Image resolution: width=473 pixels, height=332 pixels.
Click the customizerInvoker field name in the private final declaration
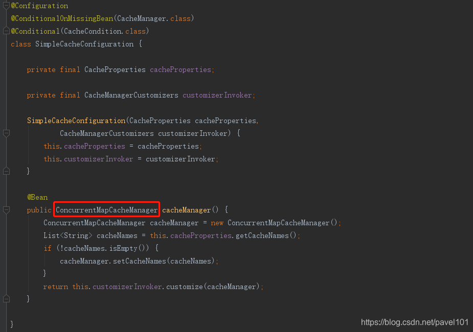(x=217, y=95)
